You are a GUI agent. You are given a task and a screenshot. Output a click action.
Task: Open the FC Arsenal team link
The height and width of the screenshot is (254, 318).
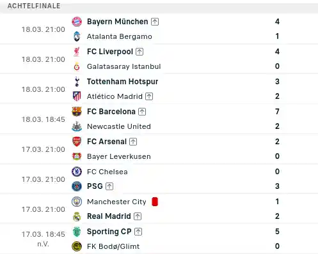107,142
